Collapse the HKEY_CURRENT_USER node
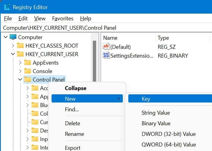This screenshot has height=151, width=212. pos(13,54)
